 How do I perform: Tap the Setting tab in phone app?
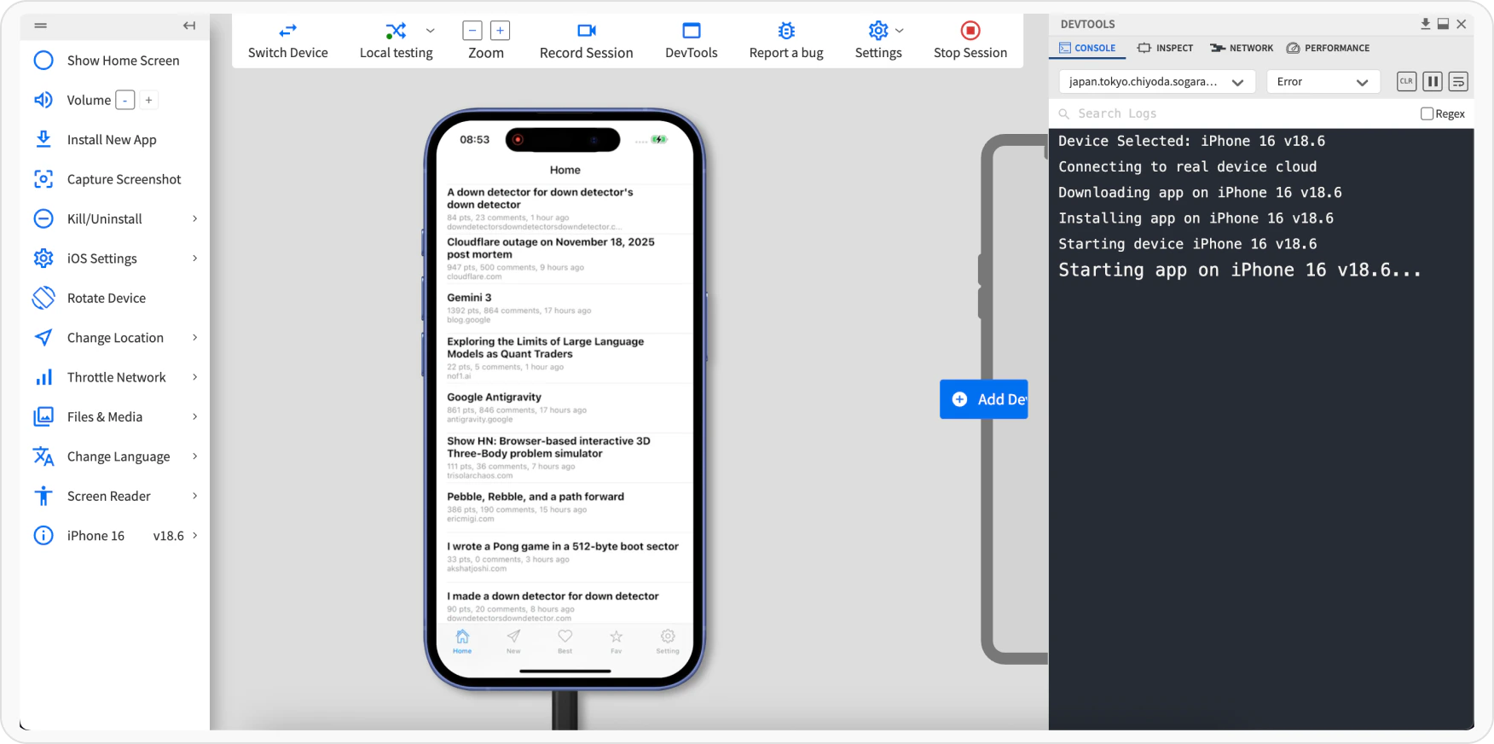668,642
